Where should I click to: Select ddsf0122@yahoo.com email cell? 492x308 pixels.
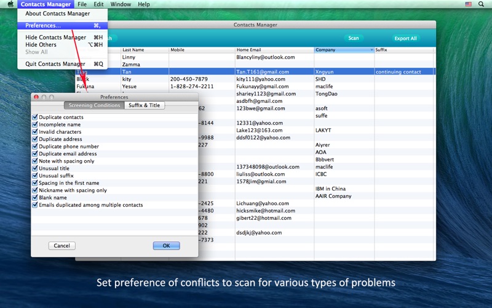click(x=263, y=137)
